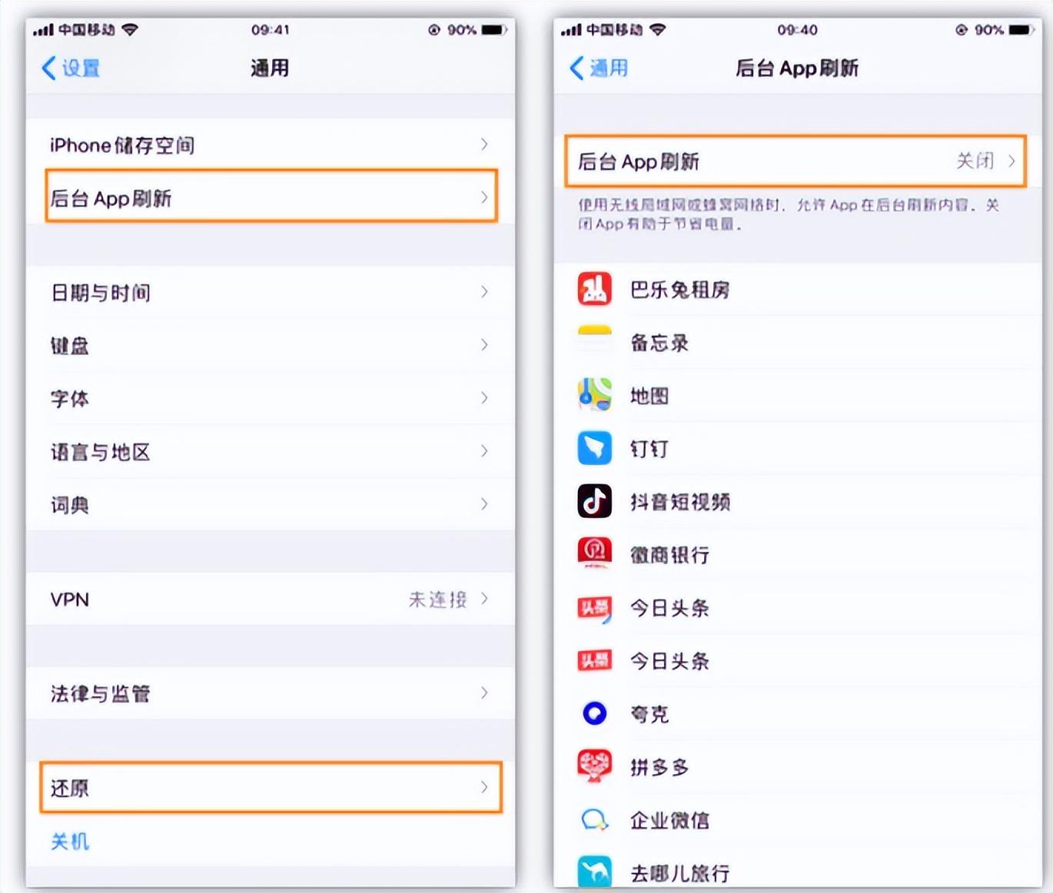Tap left screen battery icon
The height and width of the screenshot is (893, 1053).
click(x=493, y=30)
